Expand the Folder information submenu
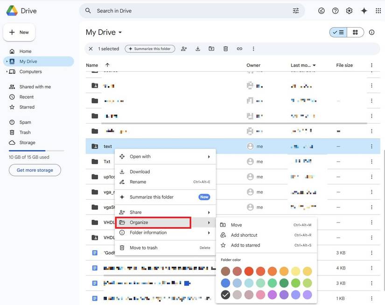Viewport: 385px width, 305px height. tap(209, 232)
